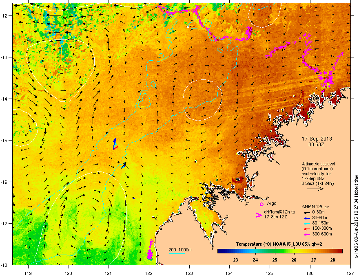
Task: Click the -16 latitude axis label
Action: 4,182
